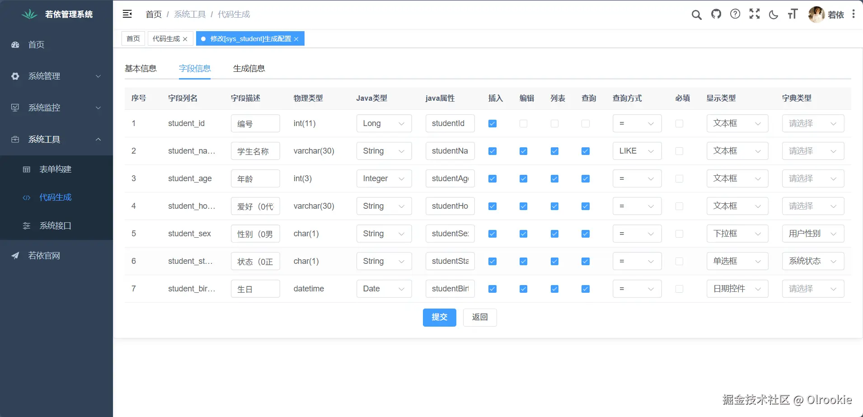Click the 提交 submit button
The height and width of the screenshot is (417, 863).
pyautogui.click(x=439, y=317)
